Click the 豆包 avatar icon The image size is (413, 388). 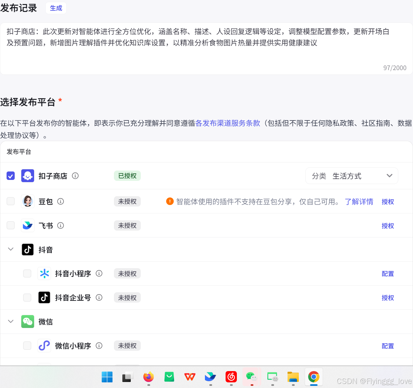(28, 201)
